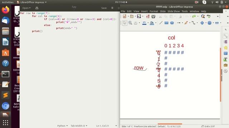Open the Master Slides sidebar deck

226,53
